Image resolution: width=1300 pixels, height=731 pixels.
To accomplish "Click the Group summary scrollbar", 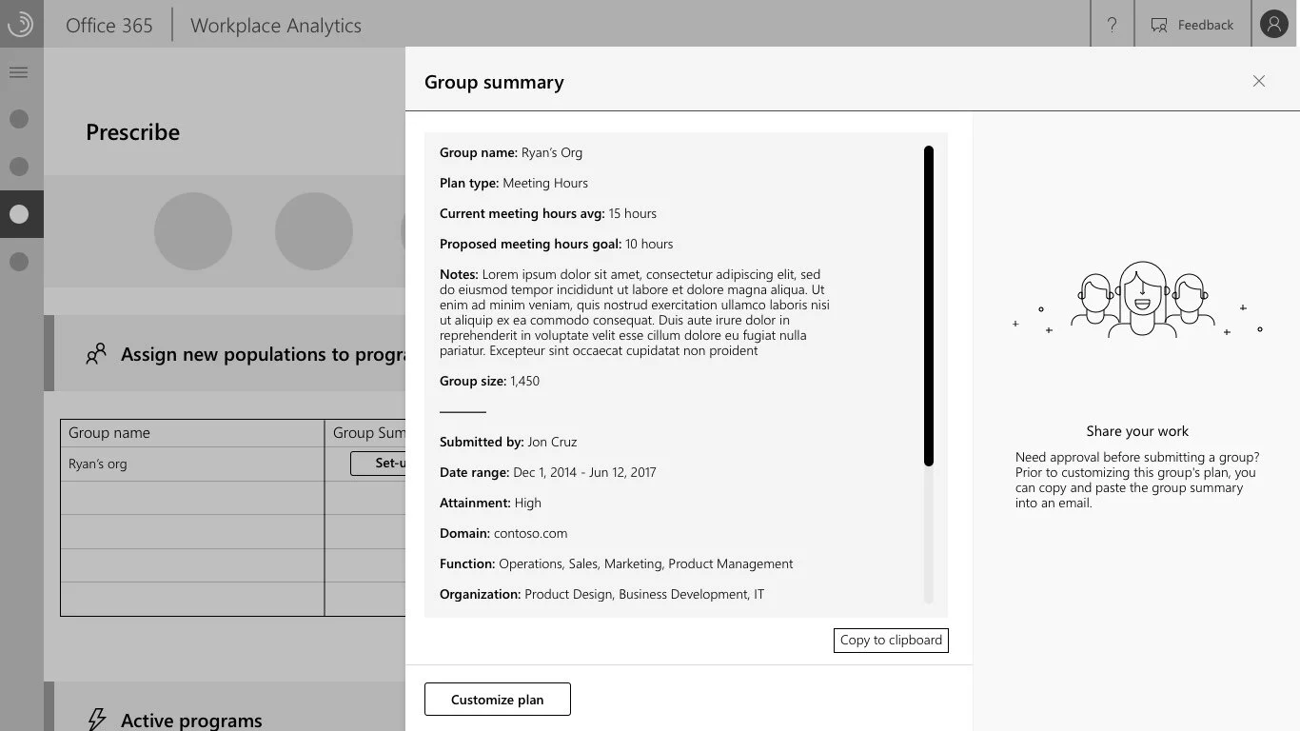I will coord(928,300).
